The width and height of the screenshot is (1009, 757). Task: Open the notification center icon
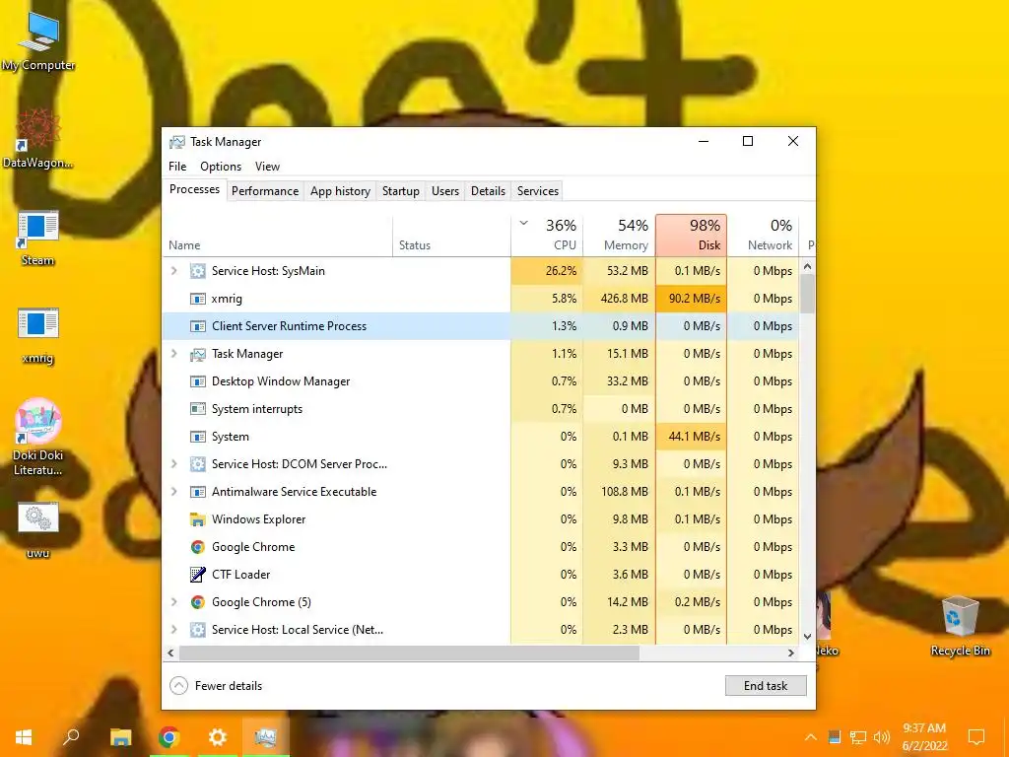click(x=976, y=737)
